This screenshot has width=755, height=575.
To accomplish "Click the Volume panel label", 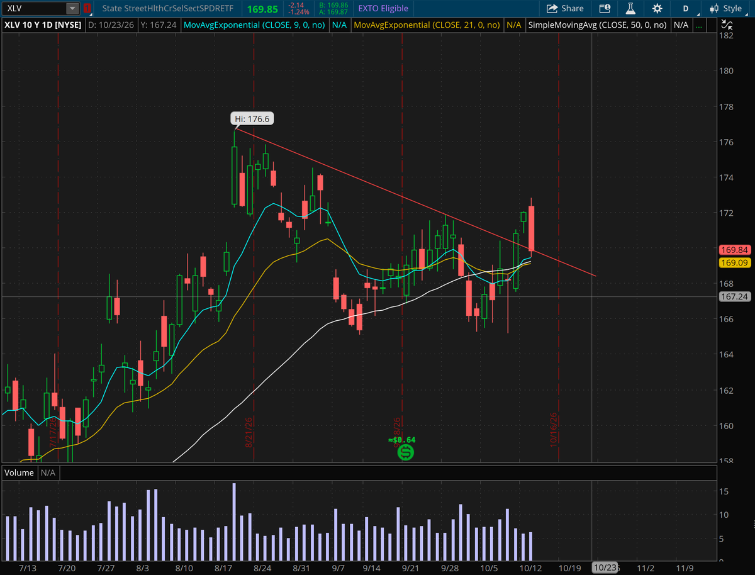I will coord(20,472).
